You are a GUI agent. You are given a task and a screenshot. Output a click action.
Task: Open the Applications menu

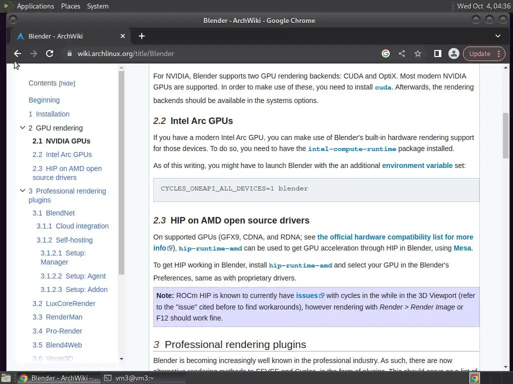pos(36,6)
